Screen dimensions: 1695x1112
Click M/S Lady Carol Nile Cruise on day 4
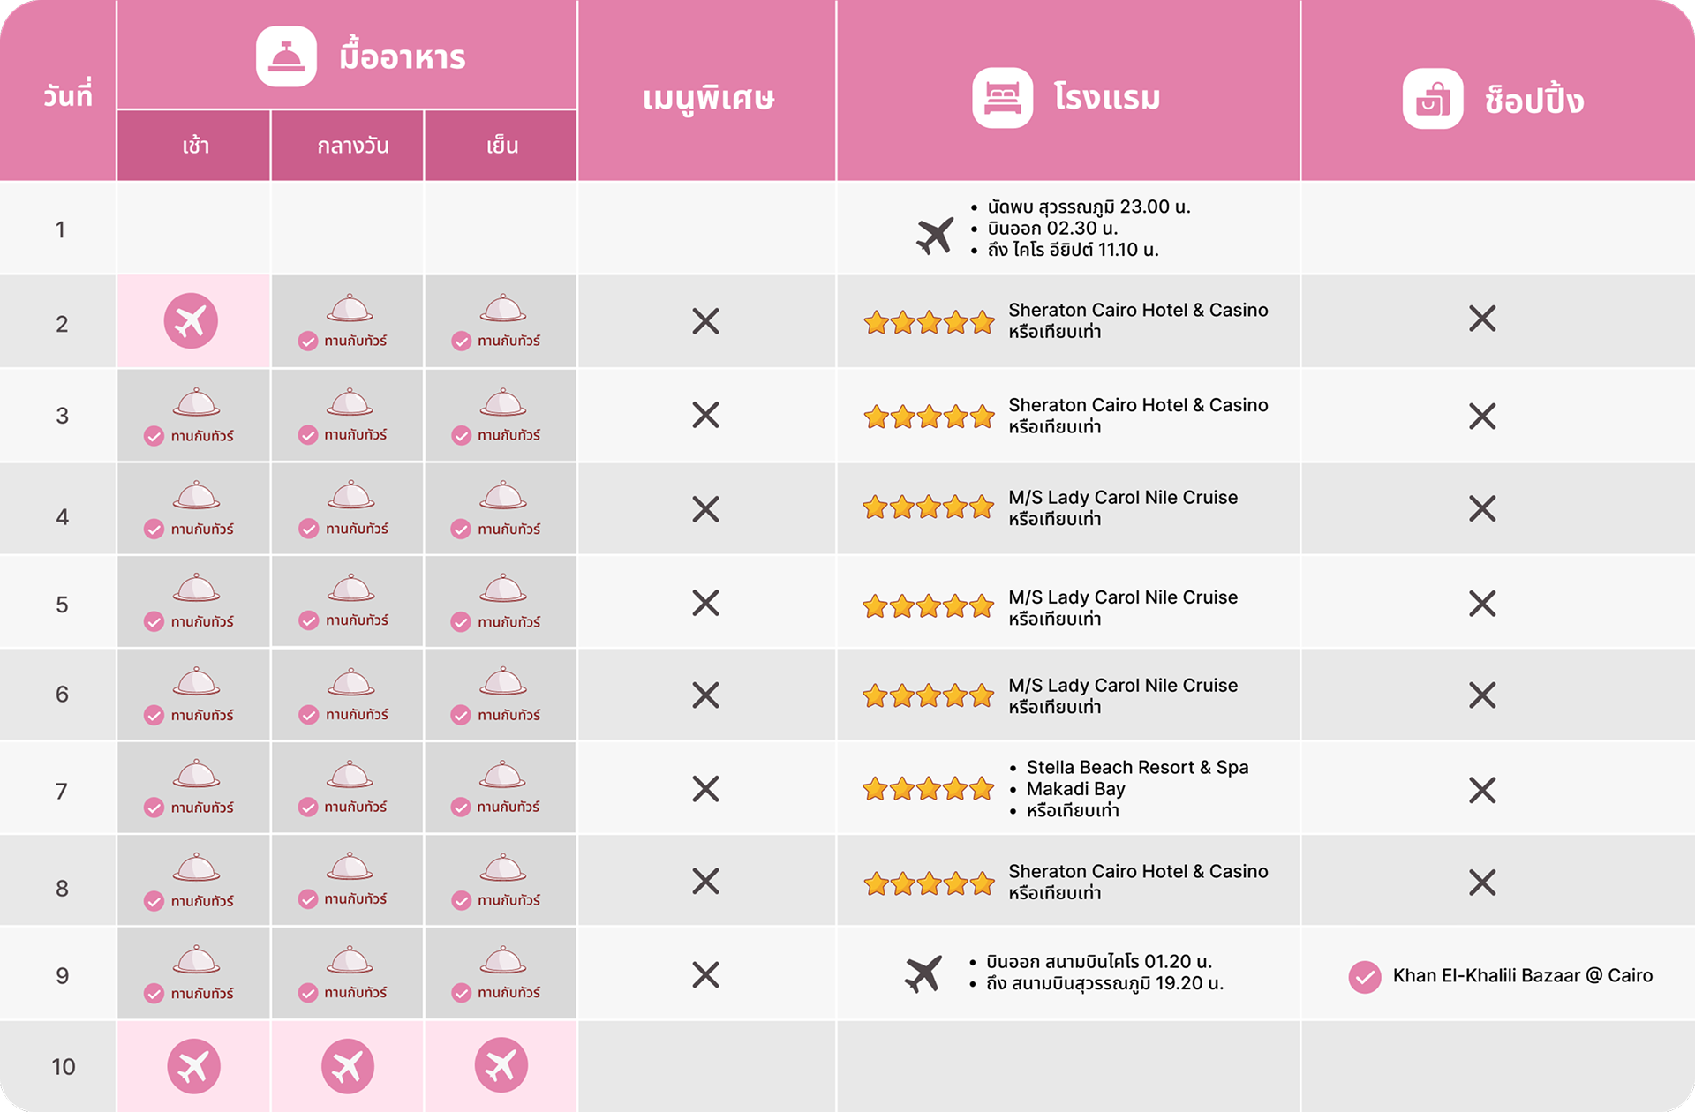[1122, 498]
